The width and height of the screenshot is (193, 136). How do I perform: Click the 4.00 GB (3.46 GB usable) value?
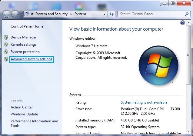(x=140, y=120)
